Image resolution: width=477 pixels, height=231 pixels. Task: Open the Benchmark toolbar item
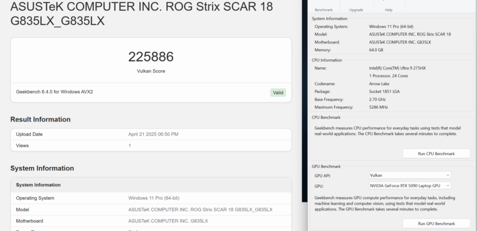coord(323,10)
